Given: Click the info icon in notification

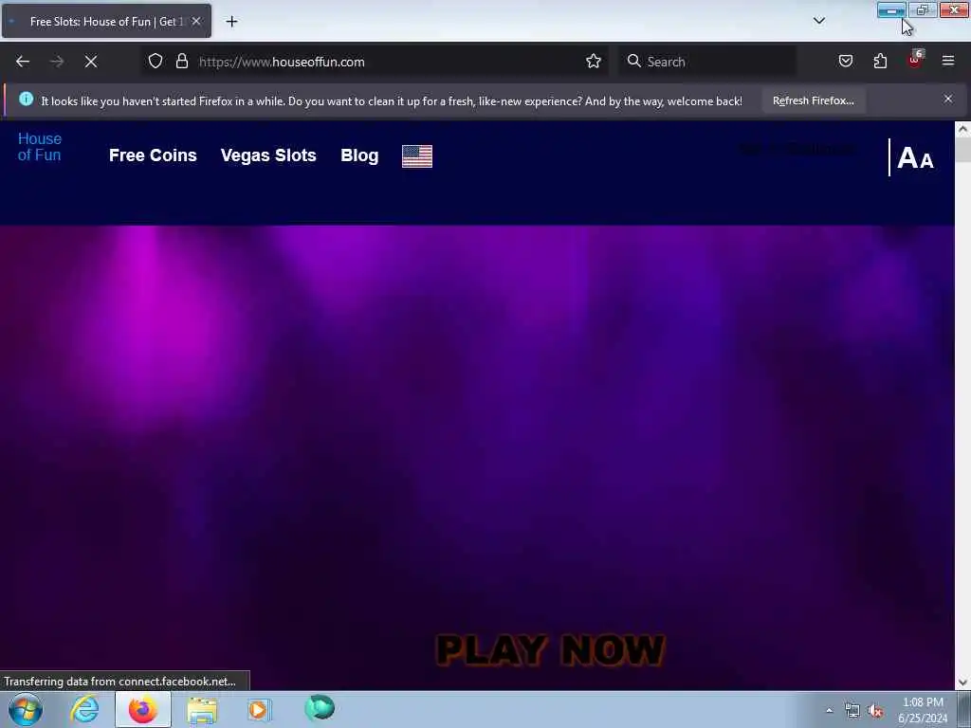Looking at the screenshot, I should (26, 99).
